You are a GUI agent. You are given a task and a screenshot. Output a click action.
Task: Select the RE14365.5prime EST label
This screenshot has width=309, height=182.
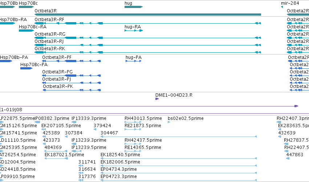[x=143, y=147]
